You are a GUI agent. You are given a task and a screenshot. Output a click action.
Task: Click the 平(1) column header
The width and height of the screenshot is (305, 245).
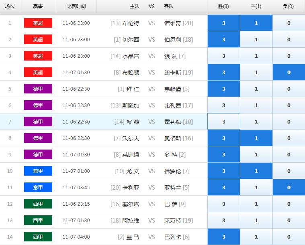[x=256, y=6]
